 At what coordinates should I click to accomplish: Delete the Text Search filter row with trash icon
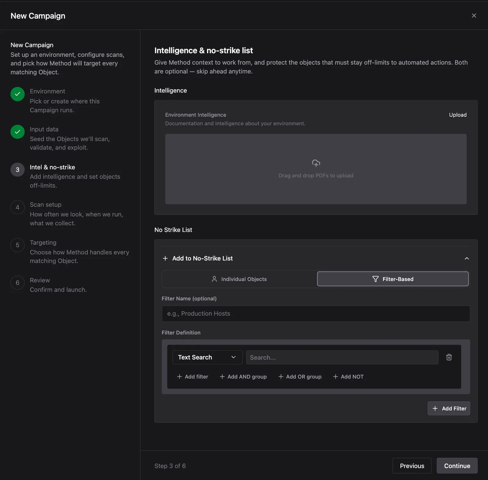coord(449,357)
